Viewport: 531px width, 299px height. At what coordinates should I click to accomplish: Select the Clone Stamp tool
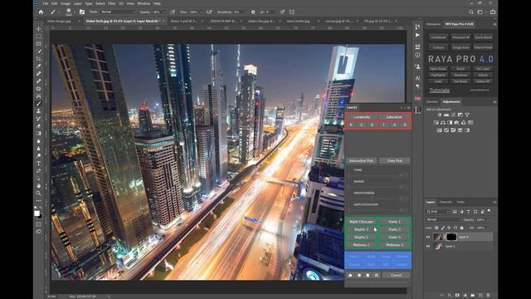(39, 110)
